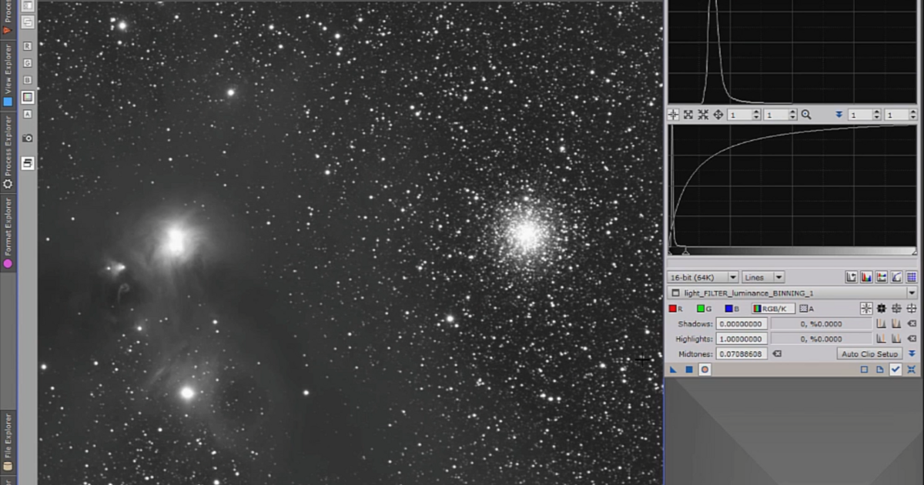The height and width of the screenshot is (485, 924).
Task: Open the 16-bit (64K) resolution dropdown
Action: pos(701,276)
